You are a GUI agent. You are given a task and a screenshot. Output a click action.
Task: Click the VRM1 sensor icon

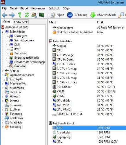click(x=54, y=91)
